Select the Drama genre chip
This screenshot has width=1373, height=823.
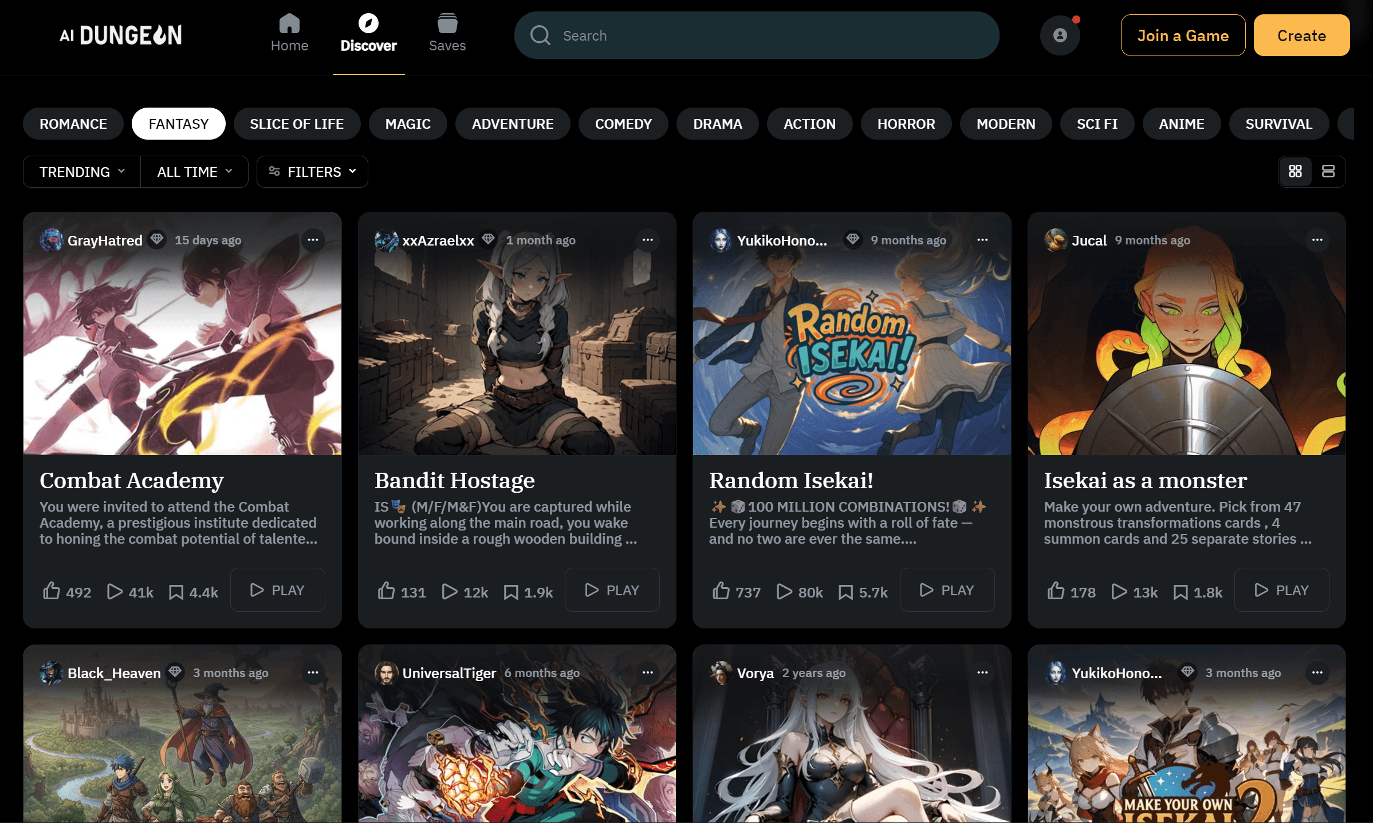(x=718, y=124)
